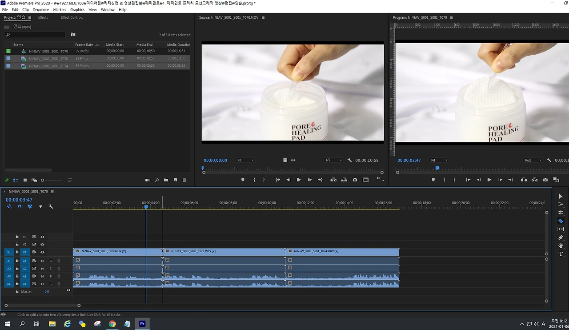
Task: Toggle V3 track visibility eye
Action: click(43, 237)
